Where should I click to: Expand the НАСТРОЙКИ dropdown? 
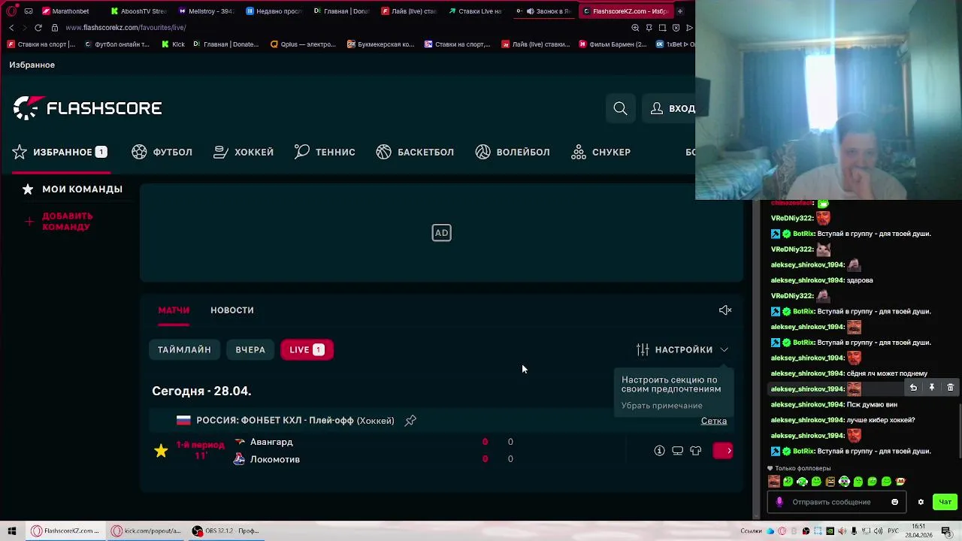682,349
